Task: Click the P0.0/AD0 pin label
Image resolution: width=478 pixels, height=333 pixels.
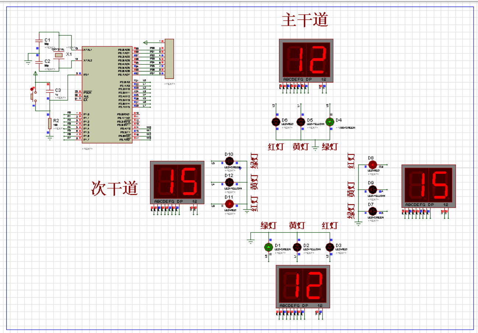Action: tap(124, 49)
